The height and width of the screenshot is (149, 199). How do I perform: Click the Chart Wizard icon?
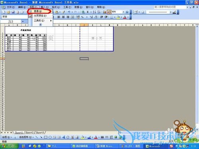105,12
